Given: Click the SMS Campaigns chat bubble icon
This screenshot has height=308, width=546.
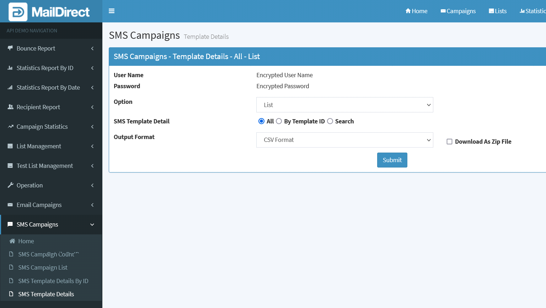Looking at the screenshot, I should 10,224.
